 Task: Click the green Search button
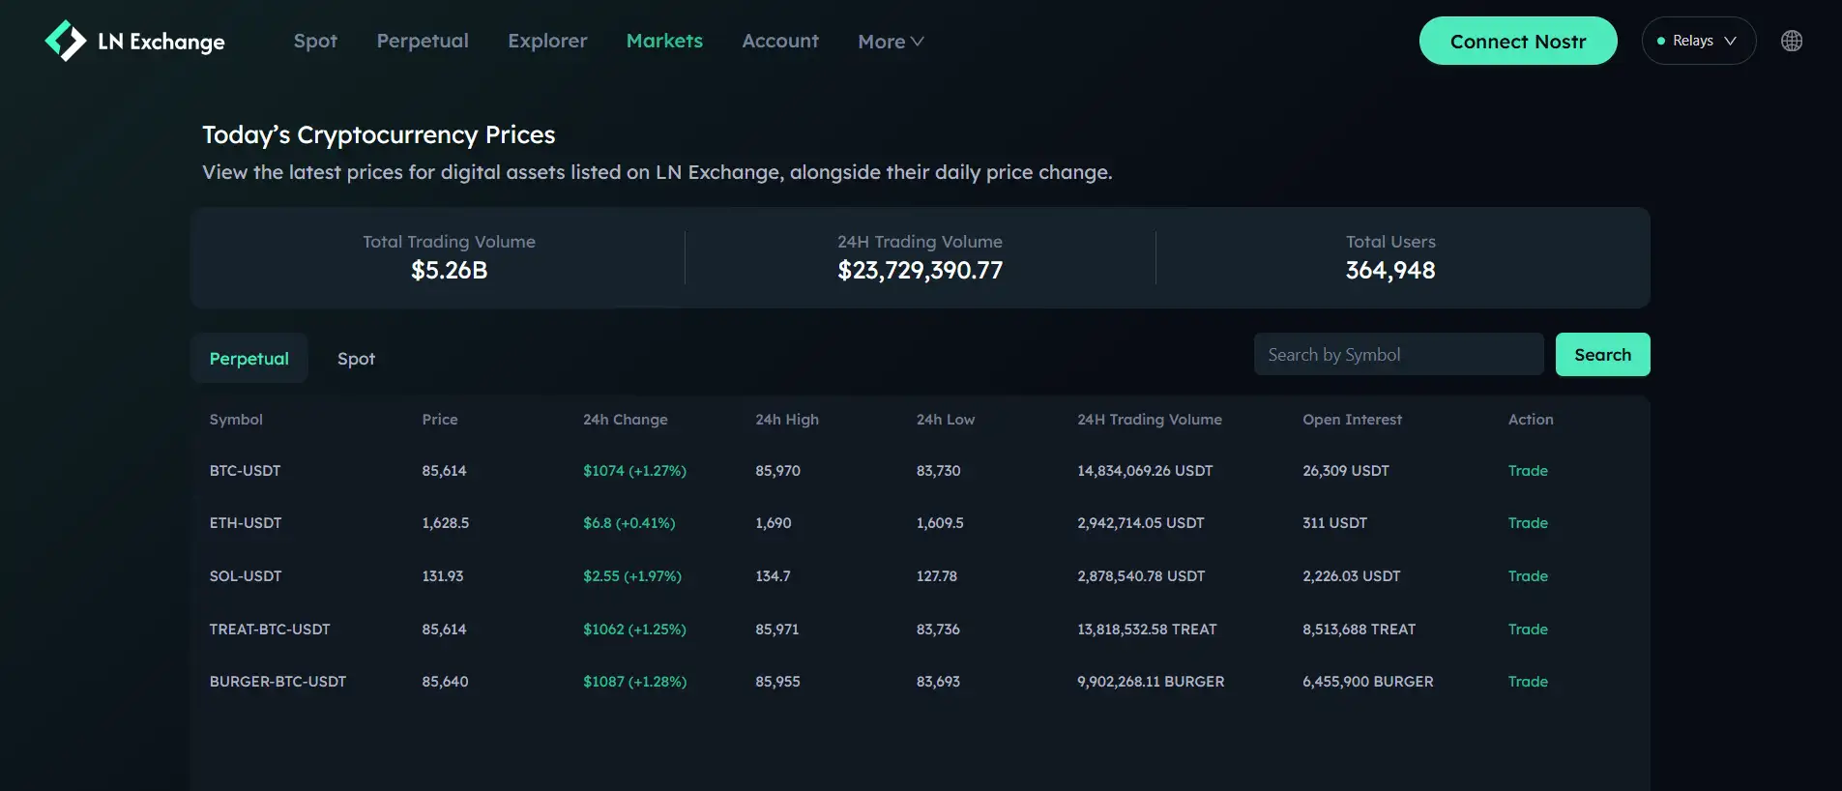pos(1602,355)
